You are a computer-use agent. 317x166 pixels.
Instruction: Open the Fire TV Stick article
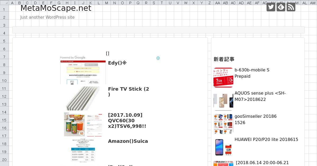tap(129, 92)
